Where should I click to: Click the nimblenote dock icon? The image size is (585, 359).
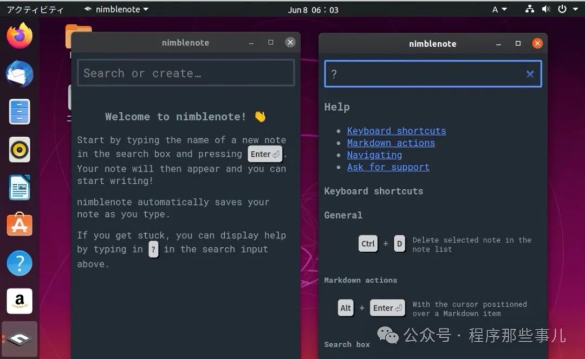coord(19,339)
